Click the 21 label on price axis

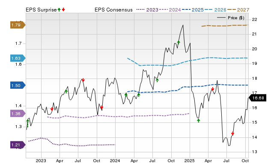254,34
